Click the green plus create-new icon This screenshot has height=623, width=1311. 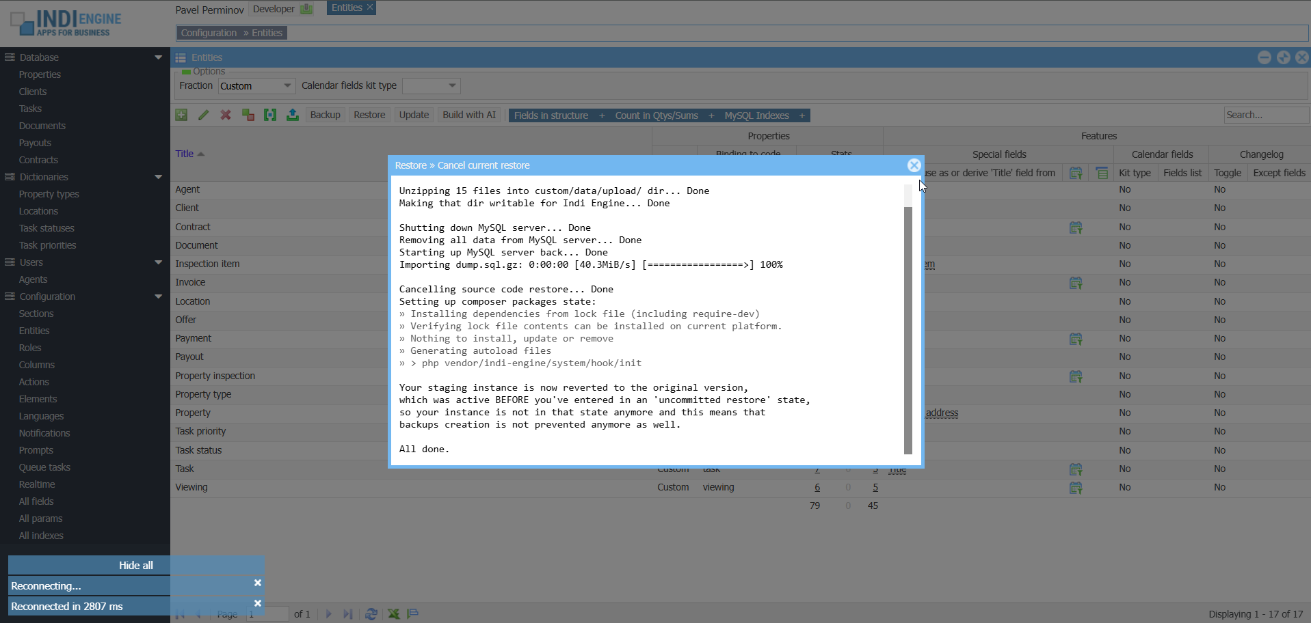click(181, 115)
